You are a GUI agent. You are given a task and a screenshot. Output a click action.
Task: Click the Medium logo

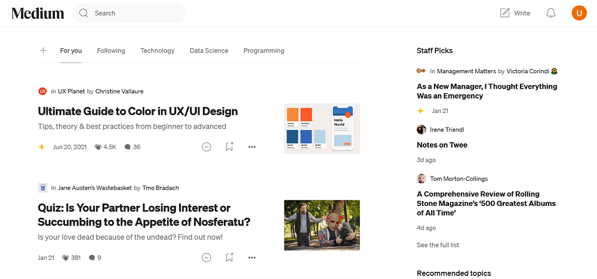[x=38, y=13]
